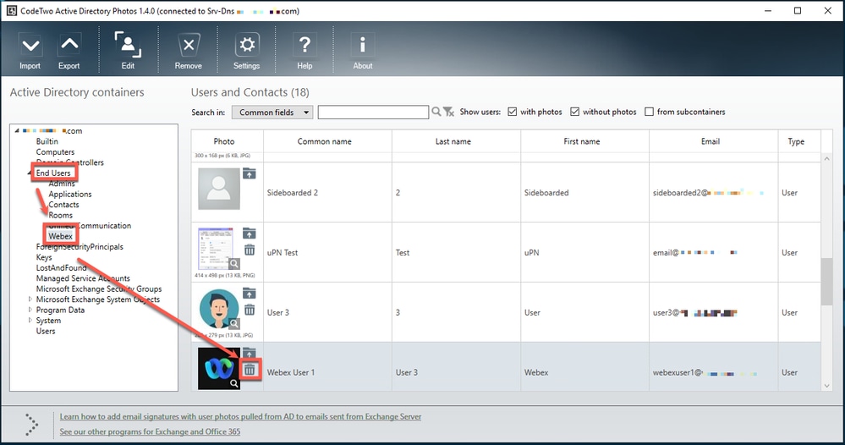845x445 pixels.
Task: Toggle the 'with photos' checkbox
Action: tap(513, 112)
